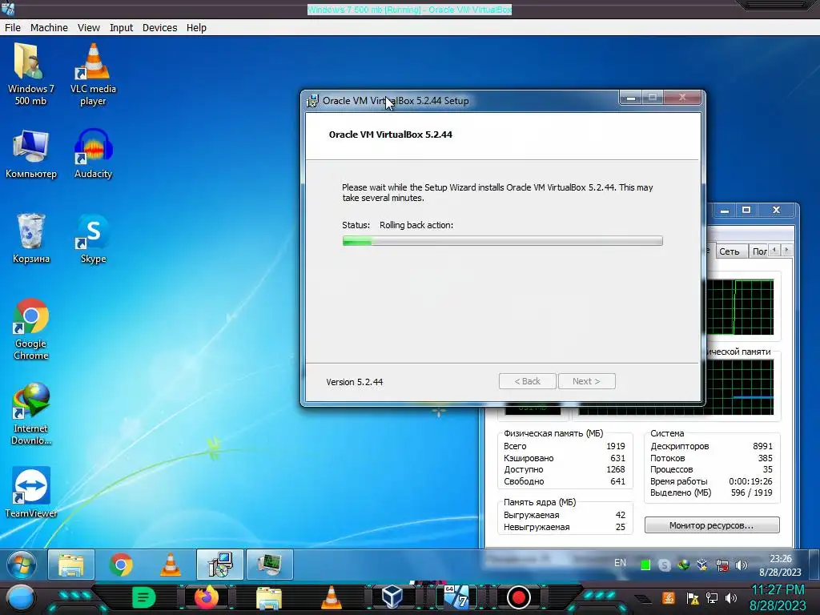Viewport: 820px width, 615px height.
Task: Maximize the Task Manager window
Action: [746, 211]
